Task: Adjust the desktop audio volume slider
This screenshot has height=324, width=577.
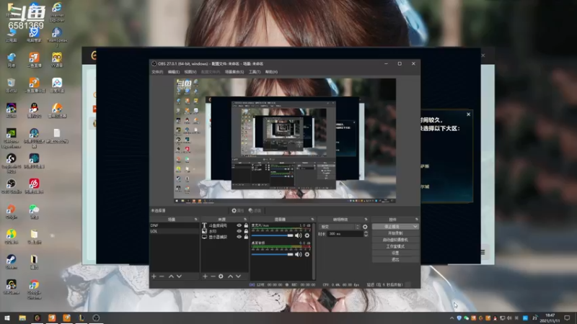Action: (x=273, y=254)
